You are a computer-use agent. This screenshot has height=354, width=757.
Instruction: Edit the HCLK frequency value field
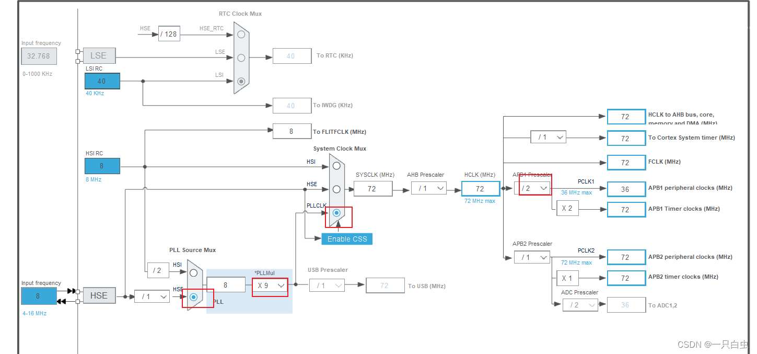480,188
